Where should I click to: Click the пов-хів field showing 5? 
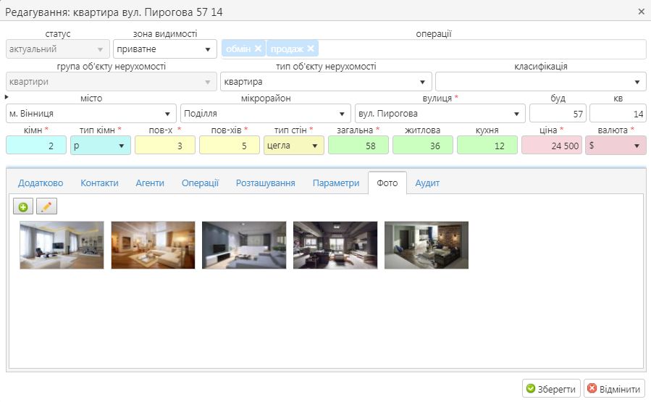[x=229, y=146]
